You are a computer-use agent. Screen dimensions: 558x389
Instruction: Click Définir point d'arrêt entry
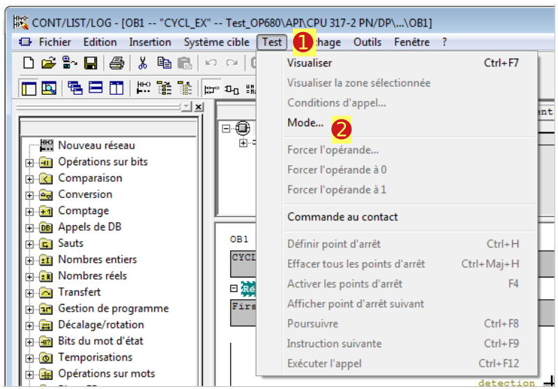click(x=403, y=244)
